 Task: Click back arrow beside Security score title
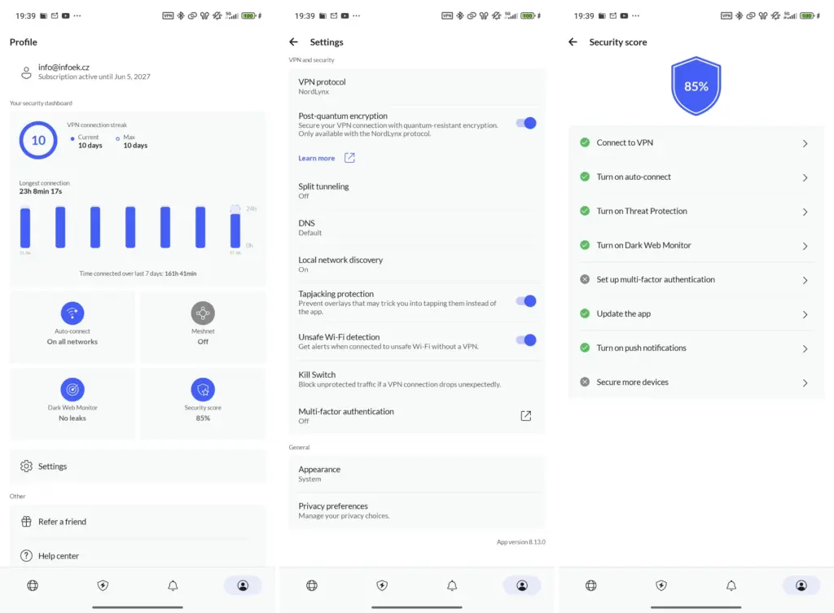pos(573,42)
